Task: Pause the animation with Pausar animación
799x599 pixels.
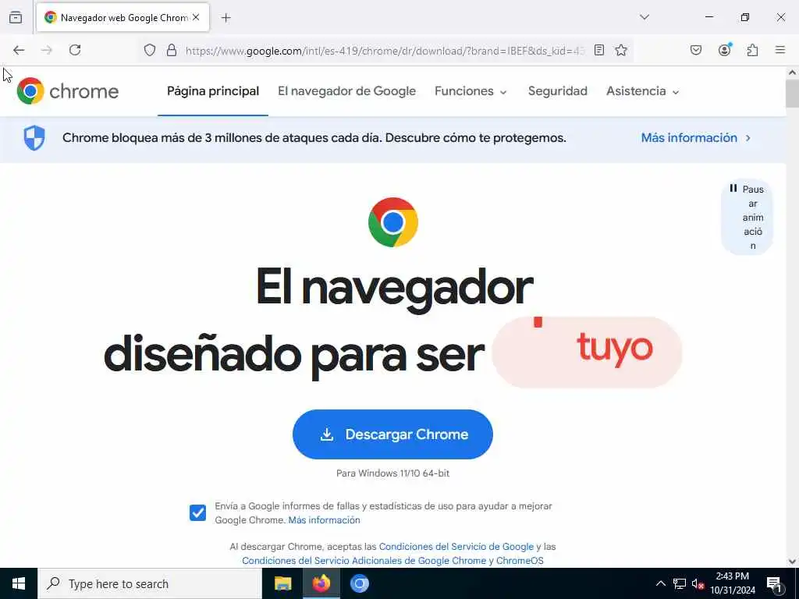Action: (747, 217)
